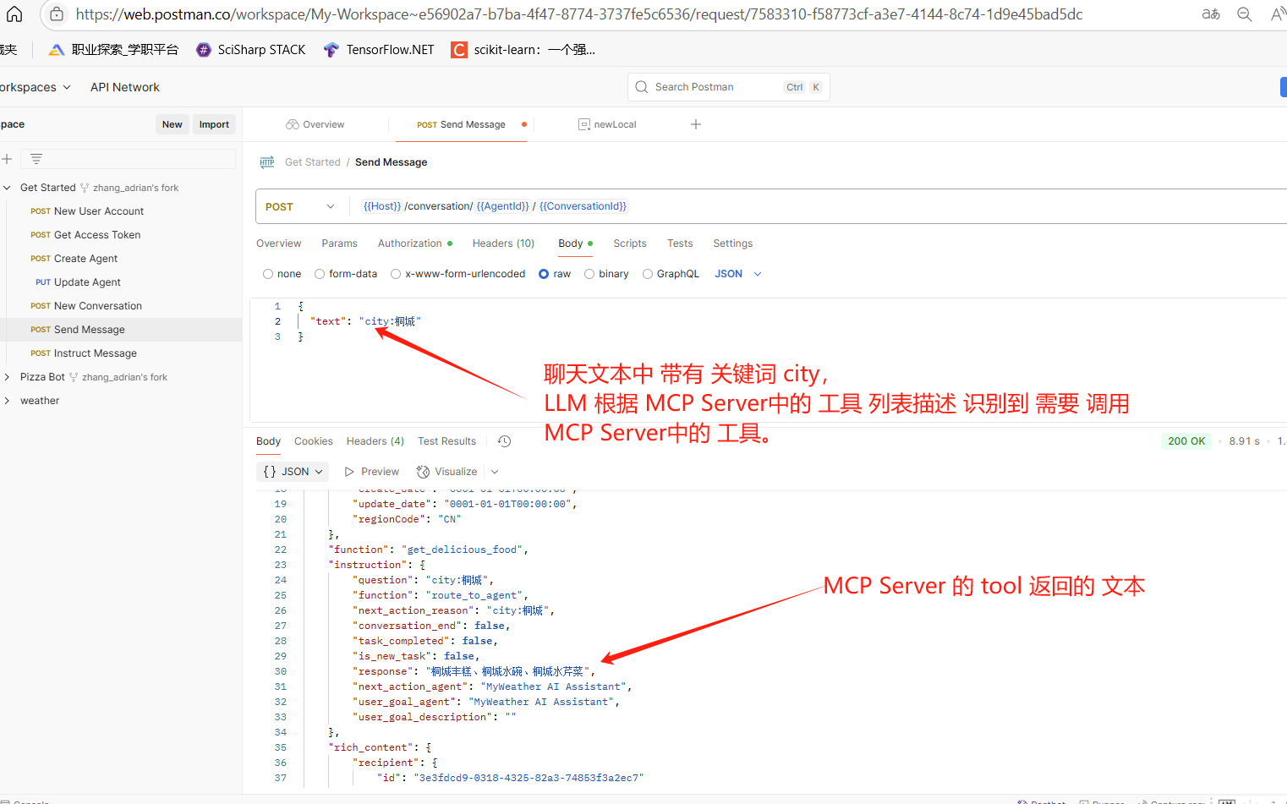Select the none body type
Image resolution: width=1287 pixels, height=804 pixels.
coord(268,274)
